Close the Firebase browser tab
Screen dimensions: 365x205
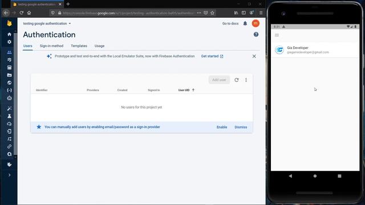[x=60, y=4]
